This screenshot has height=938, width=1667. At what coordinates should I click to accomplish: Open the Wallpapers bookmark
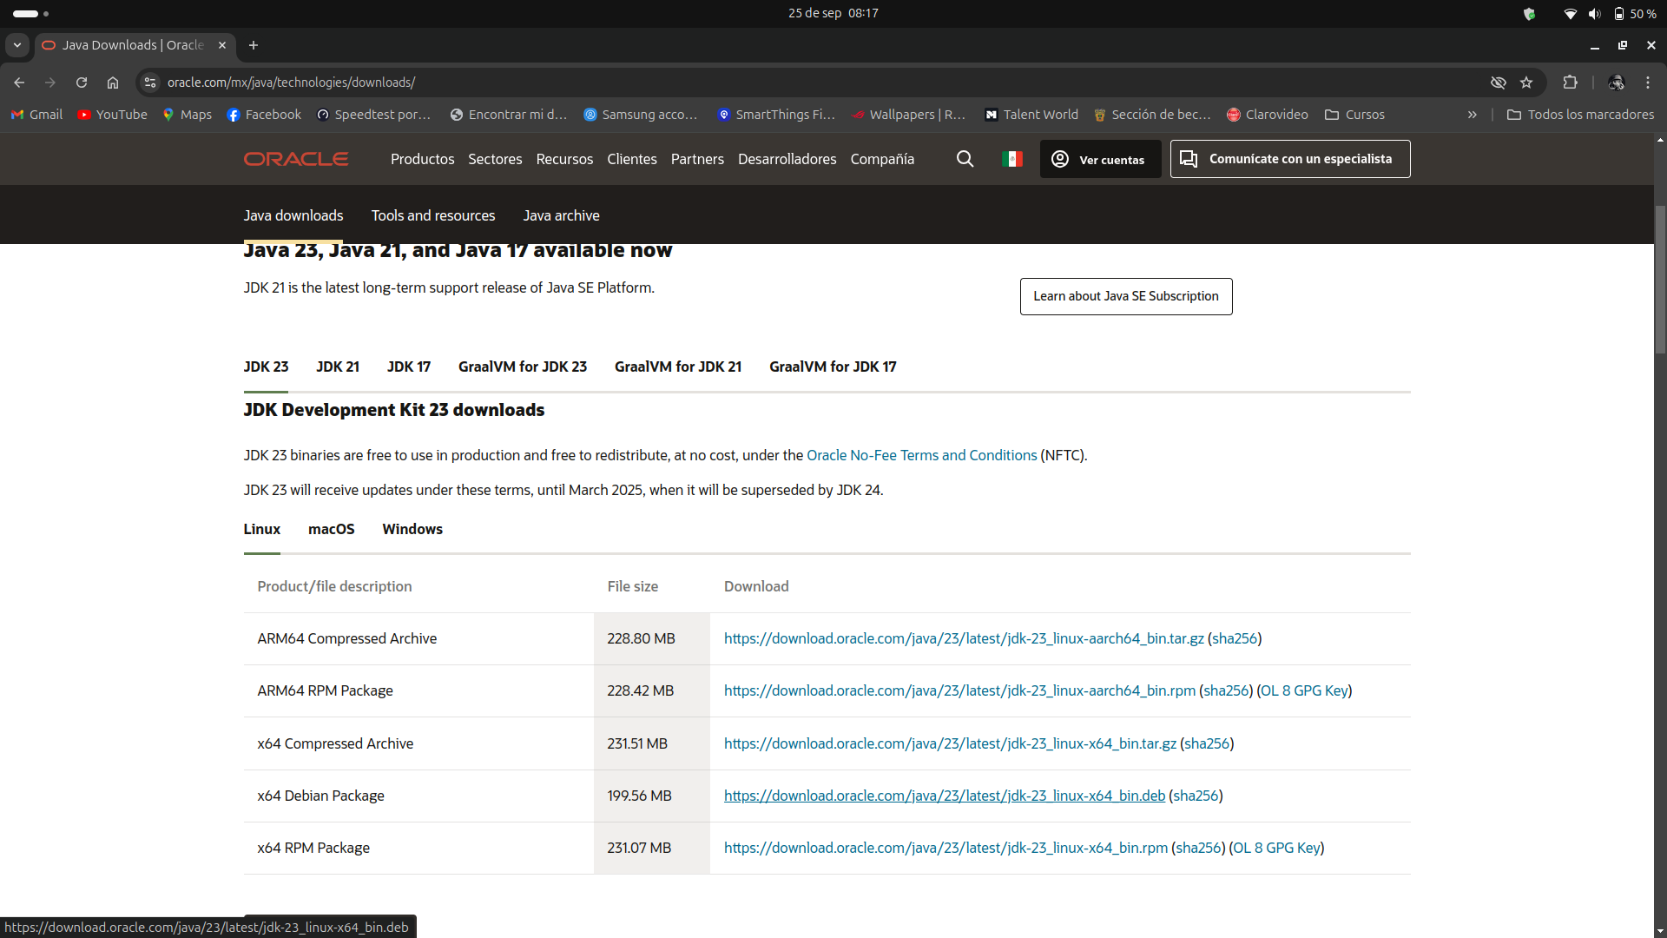(x=908, y=115)
